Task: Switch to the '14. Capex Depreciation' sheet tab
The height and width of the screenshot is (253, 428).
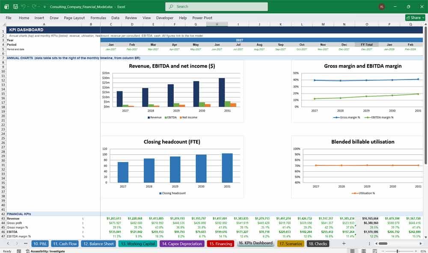Action: [x=182, y=244]
